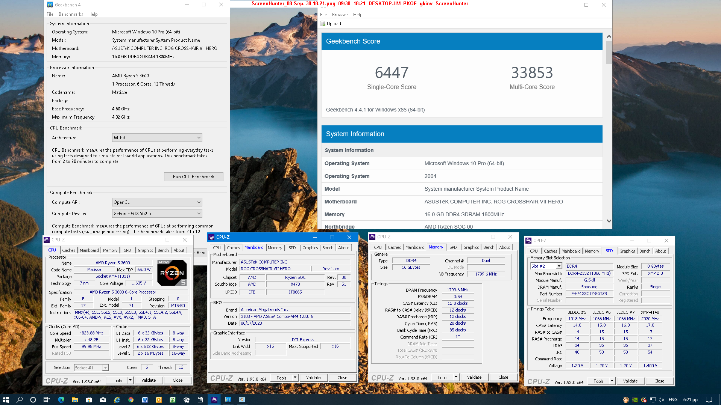This screenshot has width=721, height=405.
Task: Click the Multi-Core Score 33853 value
Action: 532,73
